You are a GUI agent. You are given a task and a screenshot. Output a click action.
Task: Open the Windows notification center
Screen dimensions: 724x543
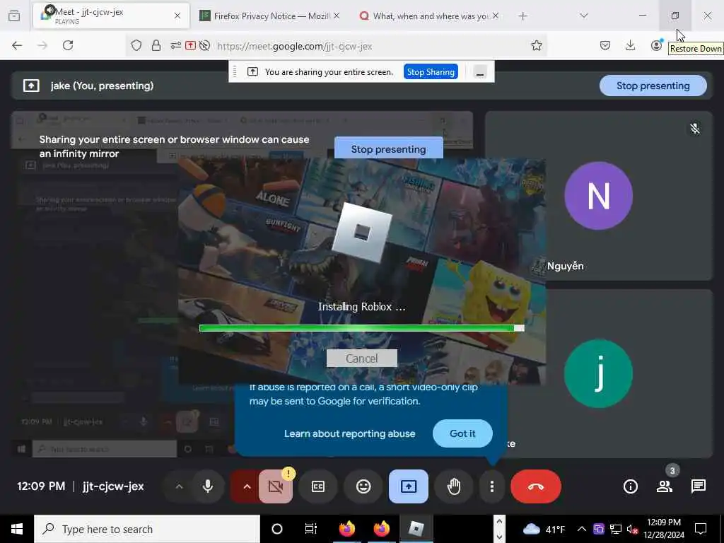coord(701,529)
